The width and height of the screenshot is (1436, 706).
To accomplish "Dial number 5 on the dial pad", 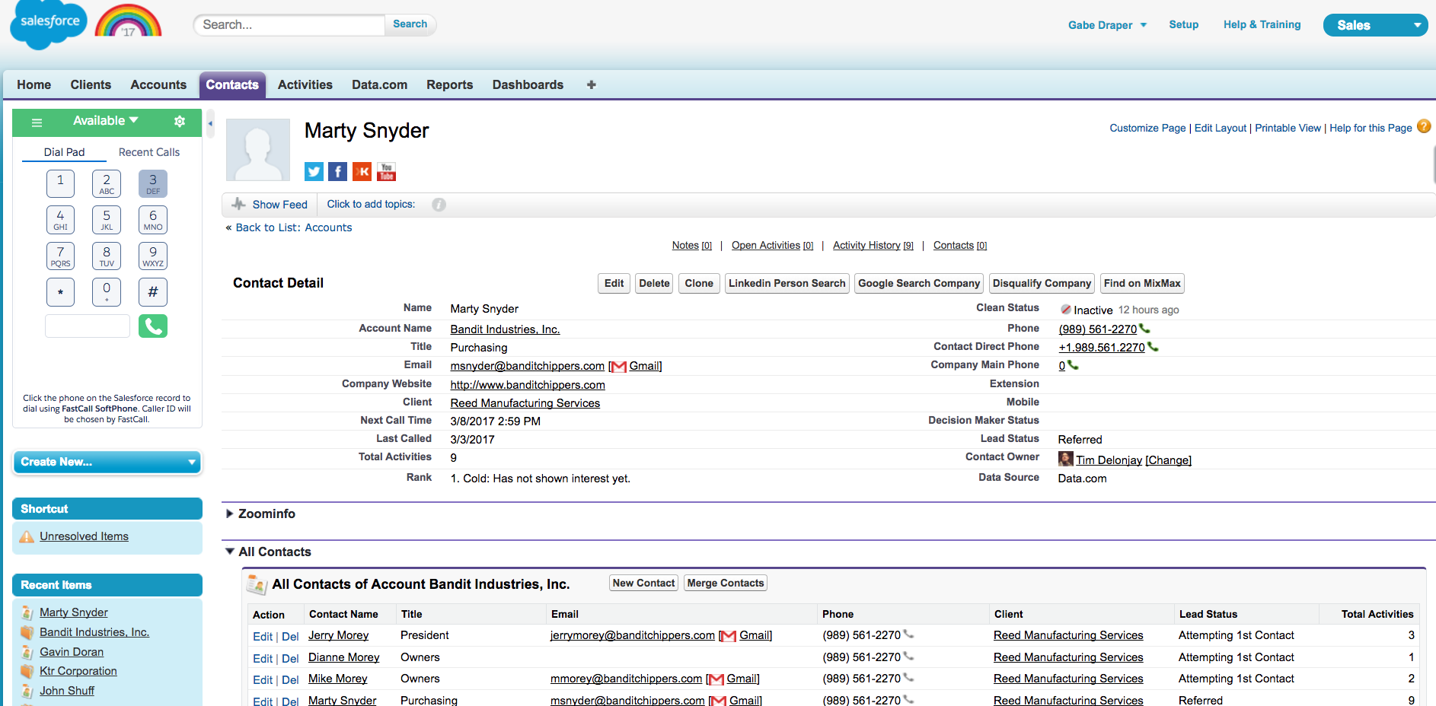I will [107, 220].
